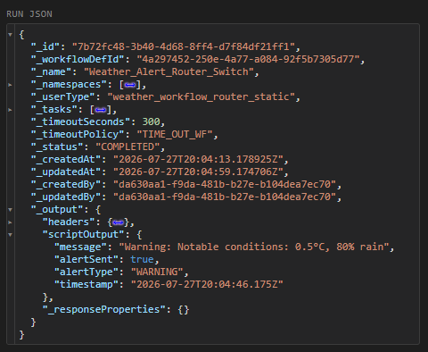Collapse the _output object gutter arrow
Screen dimensions: 428x352
(10, 210)
